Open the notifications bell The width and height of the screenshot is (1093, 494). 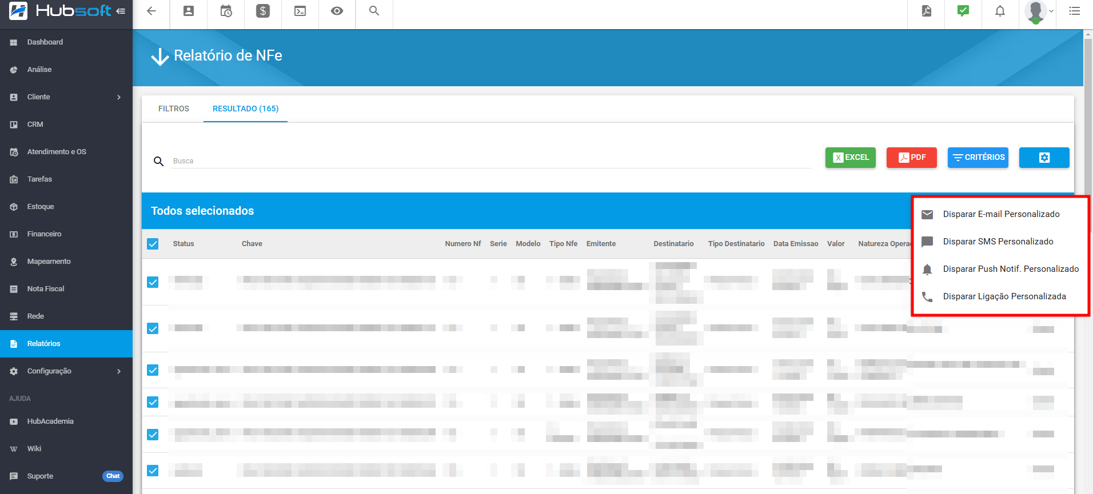tap(1000, 11)
